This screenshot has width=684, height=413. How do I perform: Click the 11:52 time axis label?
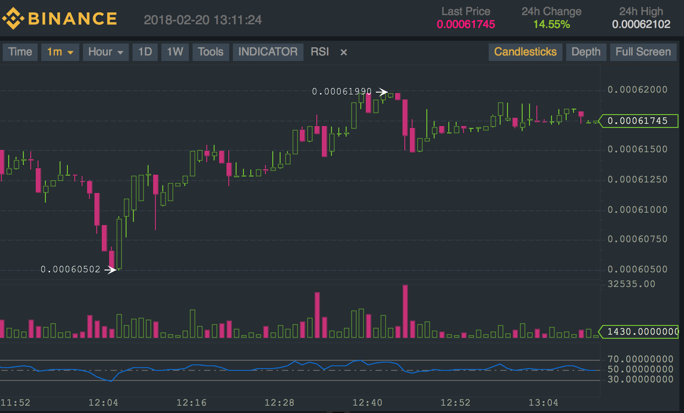click(15, 403)
